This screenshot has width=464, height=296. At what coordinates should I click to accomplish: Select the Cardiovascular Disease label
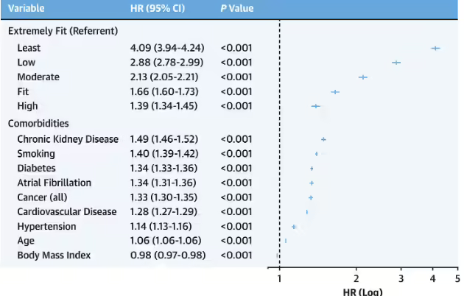pos(67,212)
